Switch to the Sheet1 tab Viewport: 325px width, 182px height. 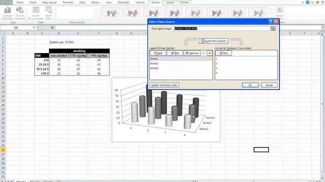[21, 181]
